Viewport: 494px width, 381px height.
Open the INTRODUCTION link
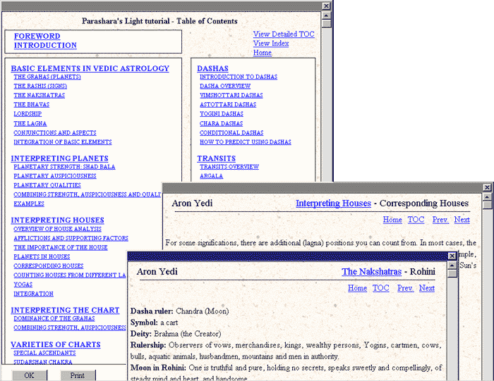[x=45, y=45]
